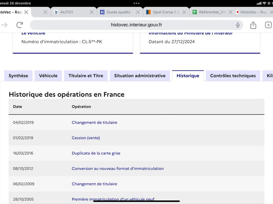273x204 pixels.
Task: Click Première immatriculation d'un véhicule neuf
Action: click(x=113, y=199)
